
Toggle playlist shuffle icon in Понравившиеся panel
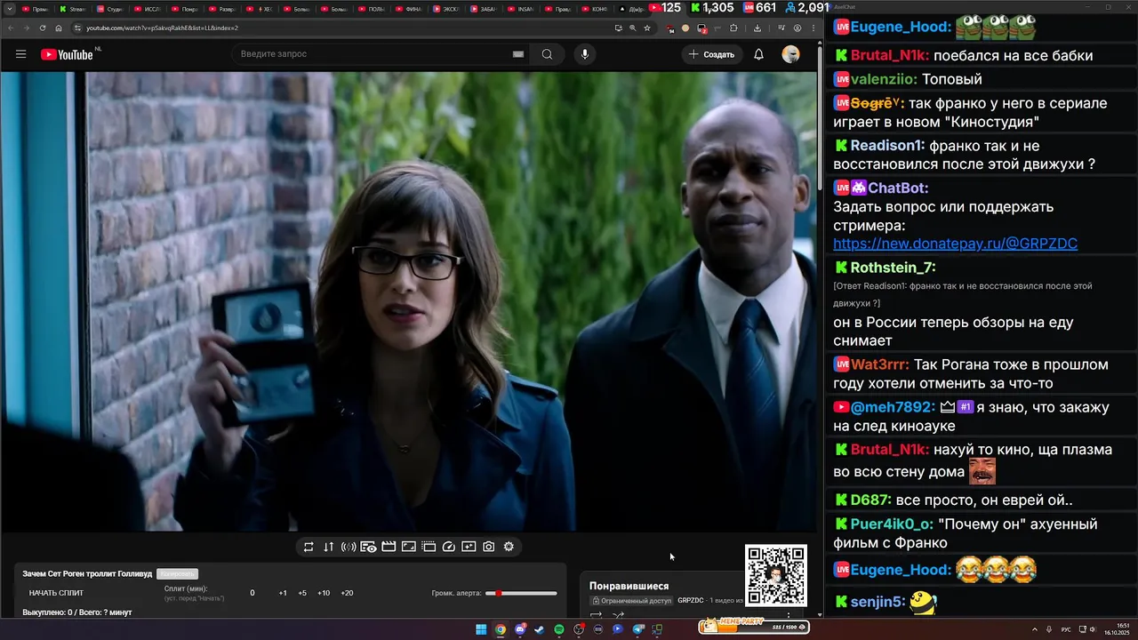tap(619, 615)
